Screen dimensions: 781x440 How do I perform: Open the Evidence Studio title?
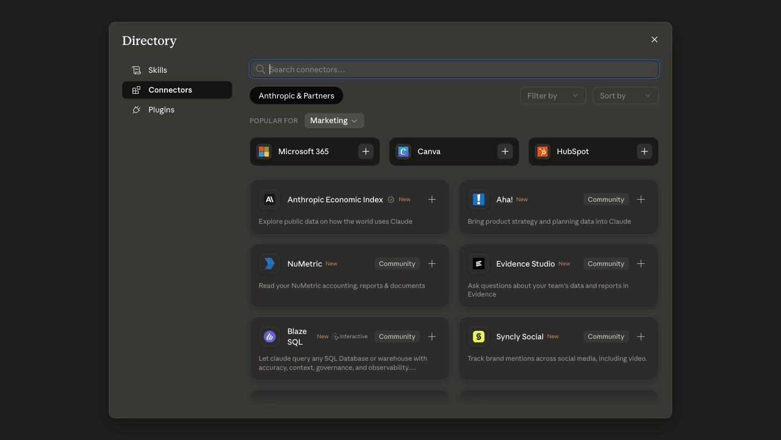(525, 264)
